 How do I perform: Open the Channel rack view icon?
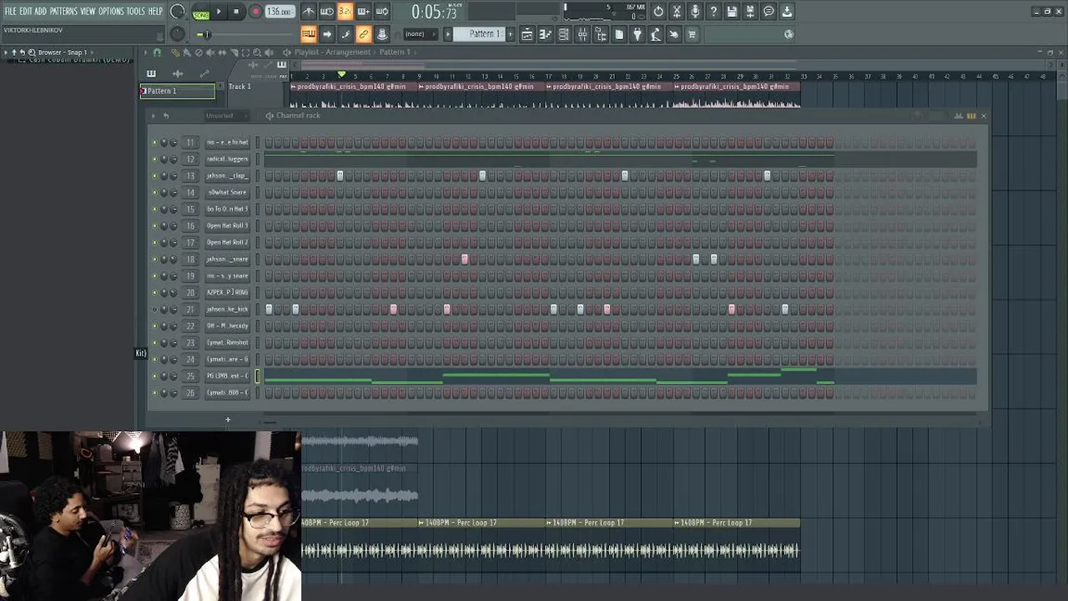tap(564, 34)
